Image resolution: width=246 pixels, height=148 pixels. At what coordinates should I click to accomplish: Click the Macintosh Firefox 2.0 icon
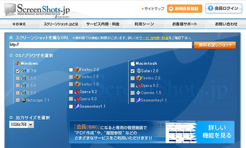point(139,78)
